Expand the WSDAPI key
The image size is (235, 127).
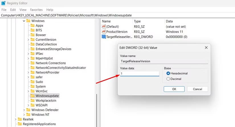(28, 105)
